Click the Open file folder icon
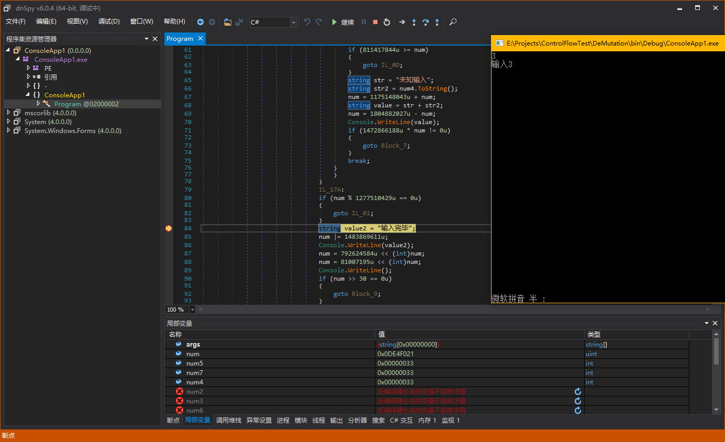The height and width of the screenshot is (442, 725). pos(227,22)
